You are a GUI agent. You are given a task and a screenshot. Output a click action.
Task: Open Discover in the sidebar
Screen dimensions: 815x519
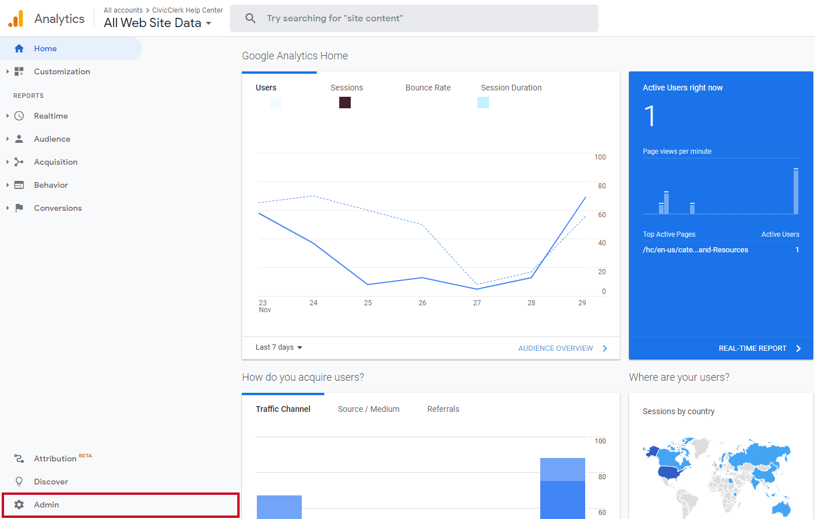click(51, 482)
